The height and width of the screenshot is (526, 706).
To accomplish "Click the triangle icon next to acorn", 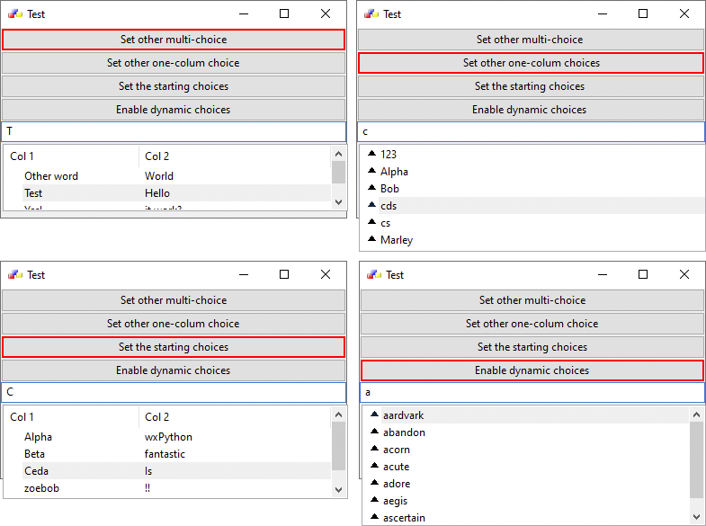I will click(373, 450).
